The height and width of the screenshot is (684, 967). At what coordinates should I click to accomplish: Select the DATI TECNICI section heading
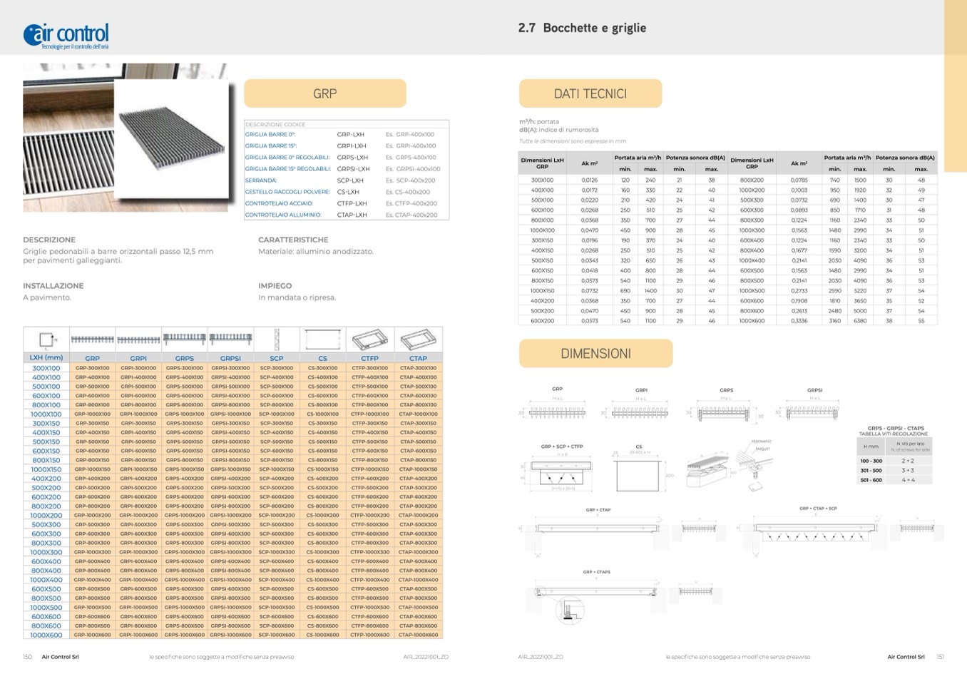tap(590, 93)
